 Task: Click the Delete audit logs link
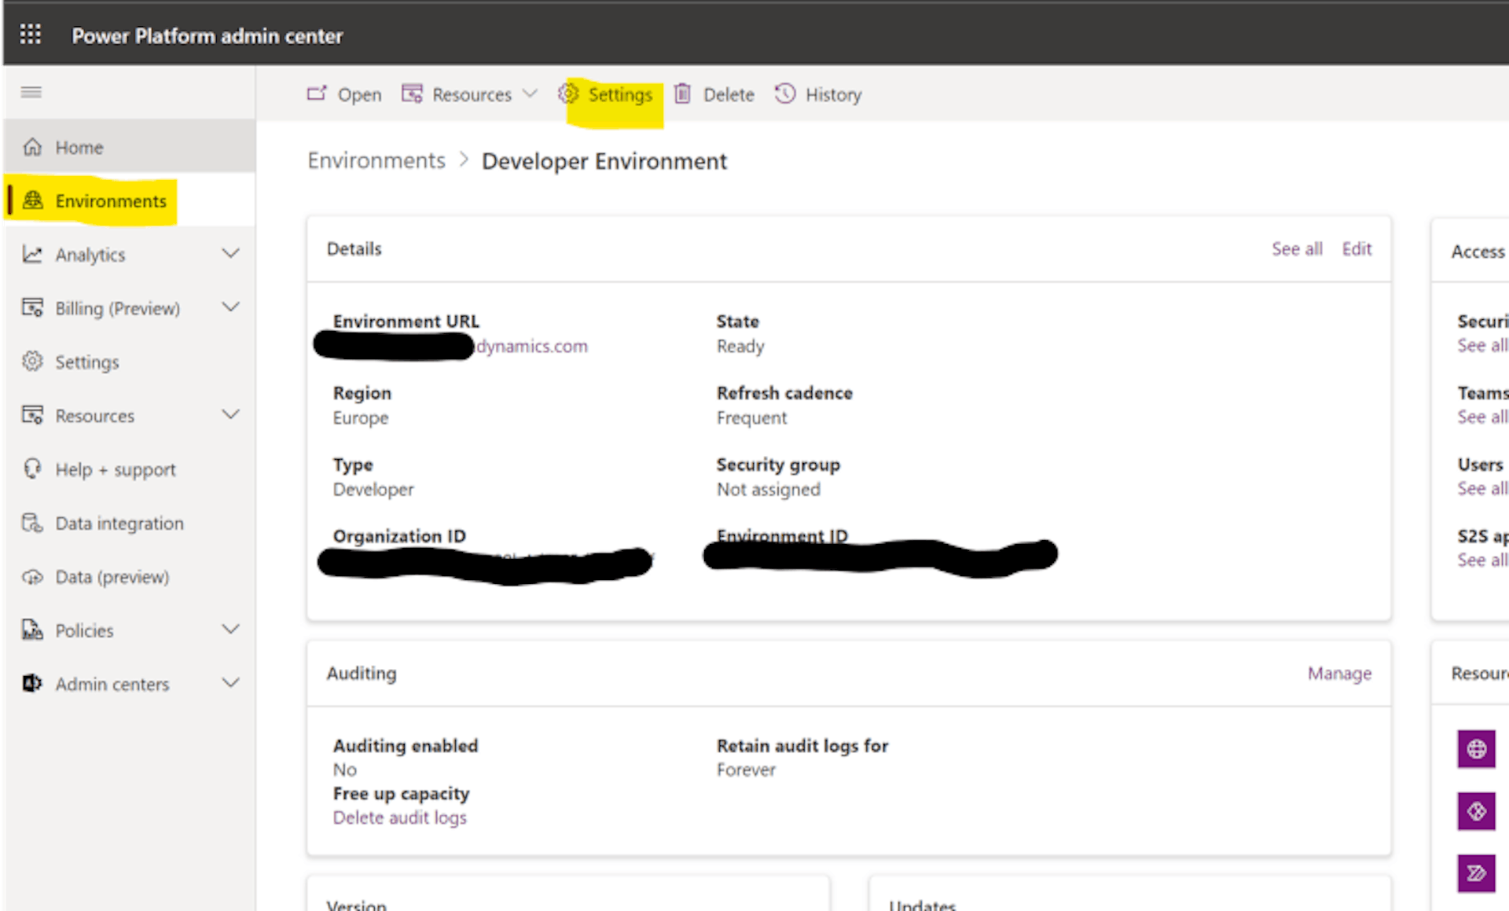(x=400, y=817)
